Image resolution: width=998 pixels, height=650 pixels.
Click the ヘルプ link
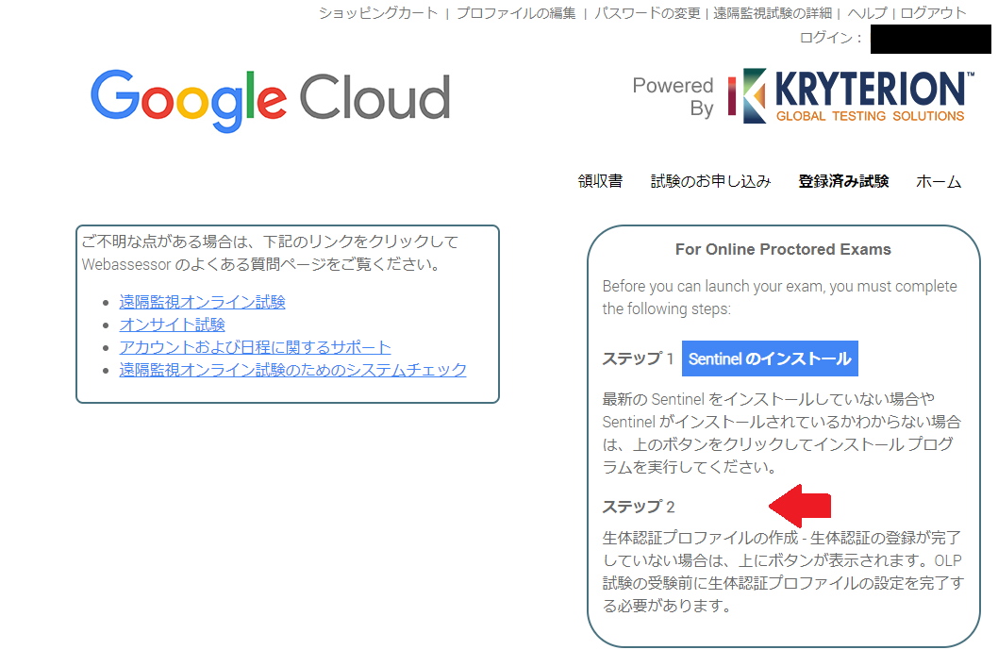pyautogui.click(x=867, y=12)
